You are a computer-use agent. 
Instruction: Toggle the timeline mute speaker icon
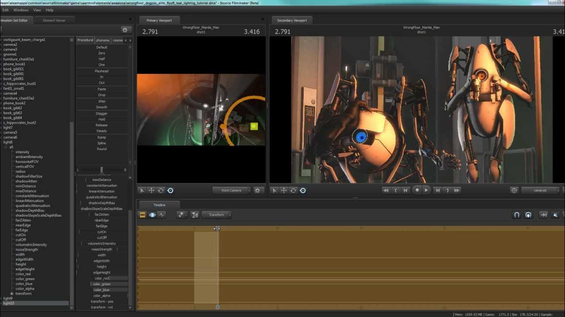click(555, 215)
